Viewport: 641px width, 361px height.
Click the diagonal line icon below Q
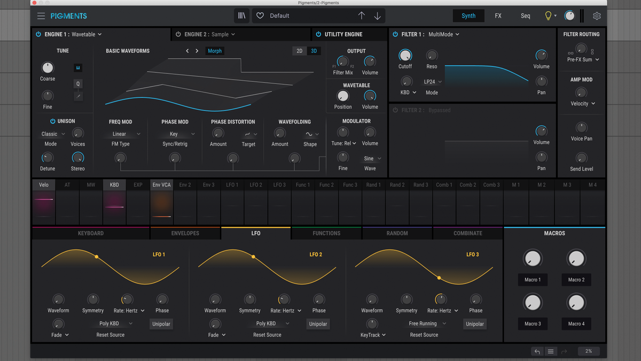79,96
